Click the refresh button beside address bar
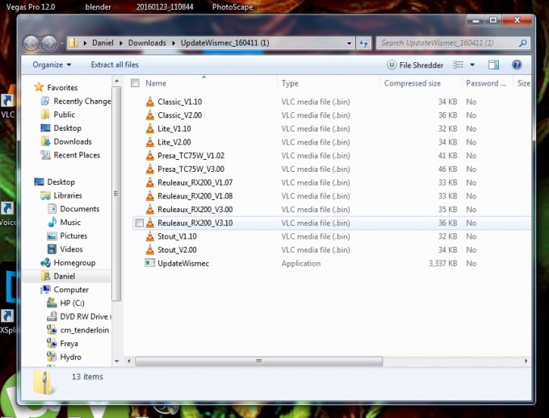The width and height of the screenshot is (549, 418). coord(363,43)
